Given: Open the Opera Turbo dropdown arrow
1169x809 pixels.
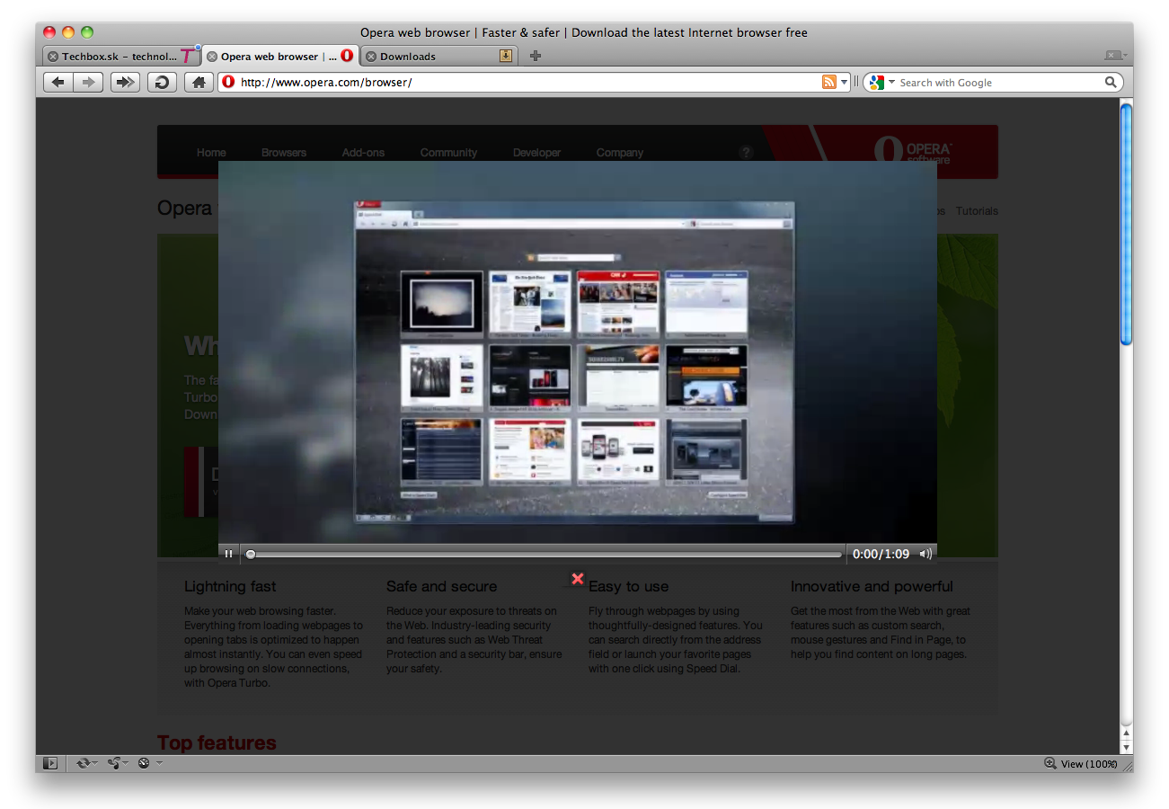Looking at the screenshot, I should (159, 763).
